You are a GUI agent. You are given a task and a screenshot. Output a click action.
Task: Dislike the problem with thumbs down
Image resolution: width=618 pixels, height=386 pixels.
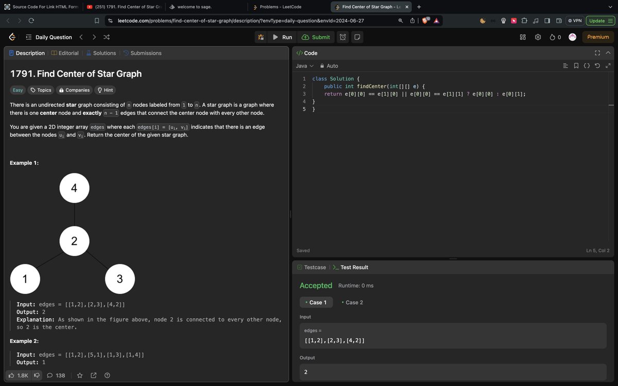tap(37, 376)
